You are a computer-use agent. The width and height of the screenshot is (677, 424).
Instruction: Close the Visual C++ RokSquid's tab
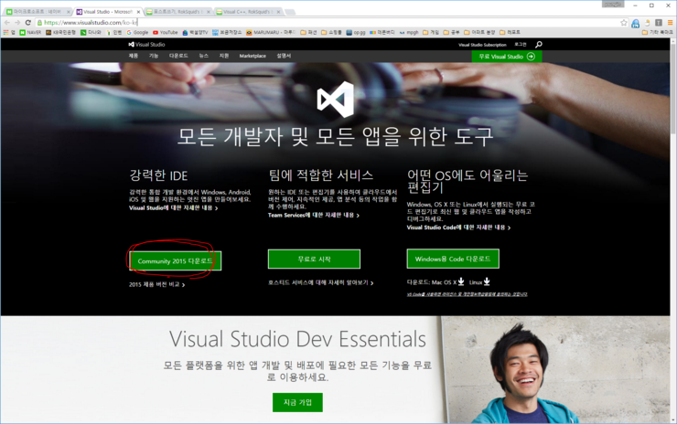pos(278,12)
